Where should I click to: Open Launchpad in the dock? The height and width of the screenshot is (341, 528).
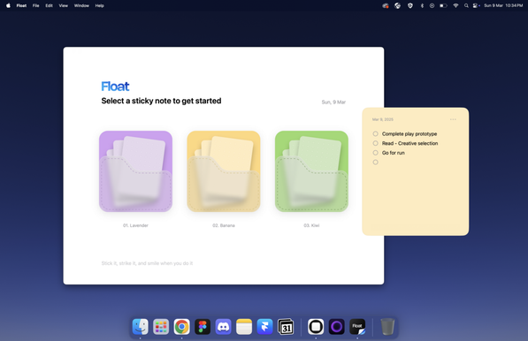coord(161,327)
